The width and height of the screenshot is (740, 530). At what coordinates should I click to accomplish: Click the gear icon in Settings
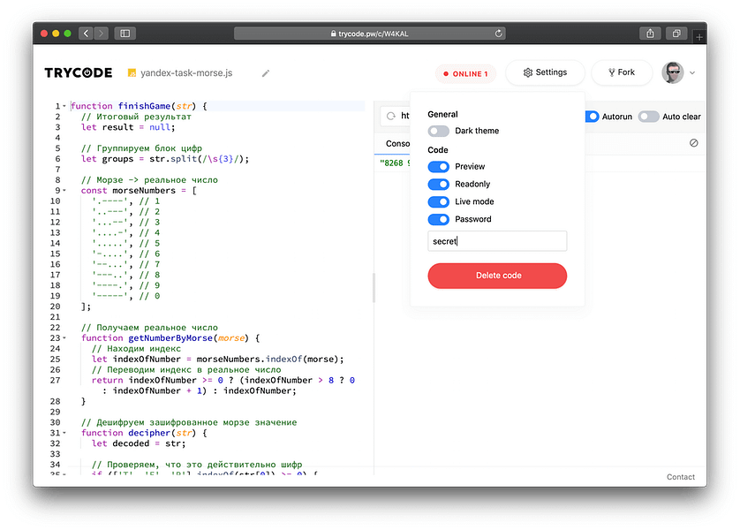[x=528, y=72]
